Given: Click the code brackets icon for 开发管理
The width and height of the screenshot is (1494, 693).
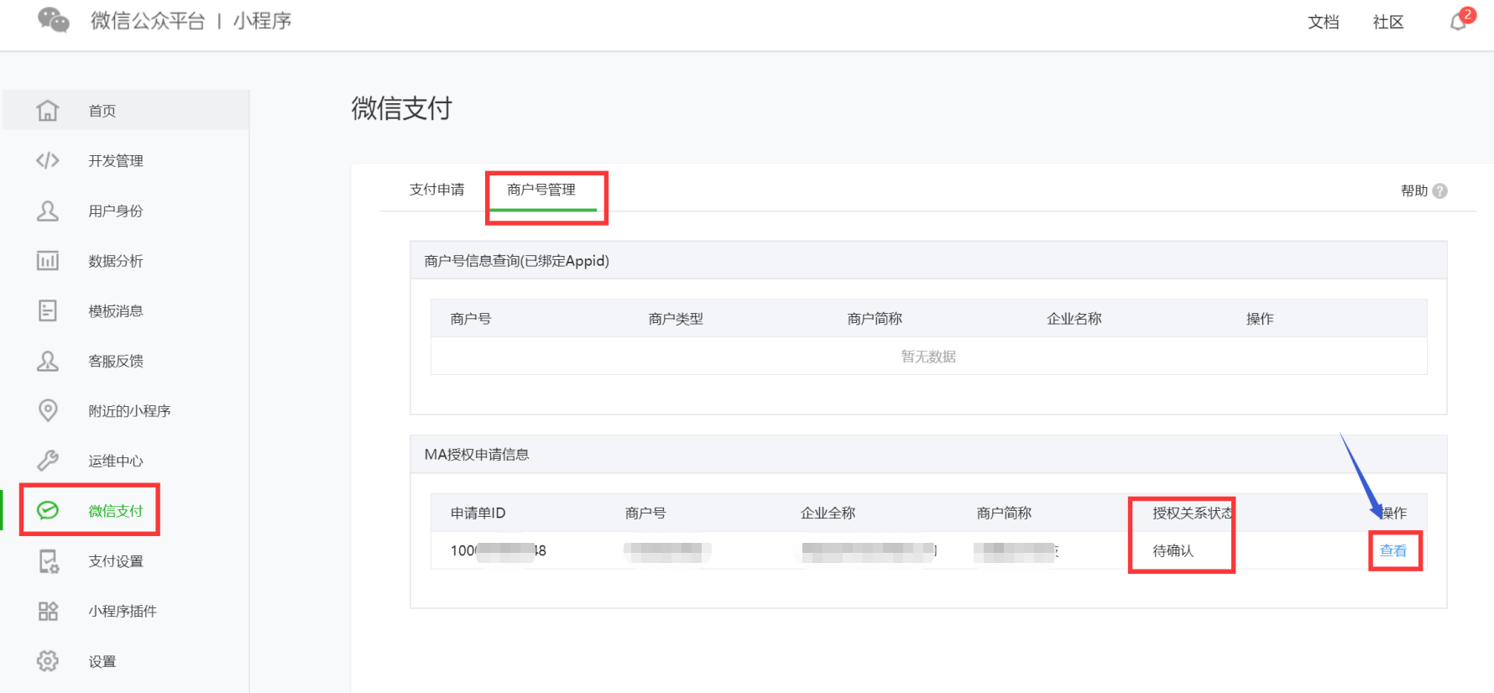Looking at the screenshot, I should click(48, 160).
